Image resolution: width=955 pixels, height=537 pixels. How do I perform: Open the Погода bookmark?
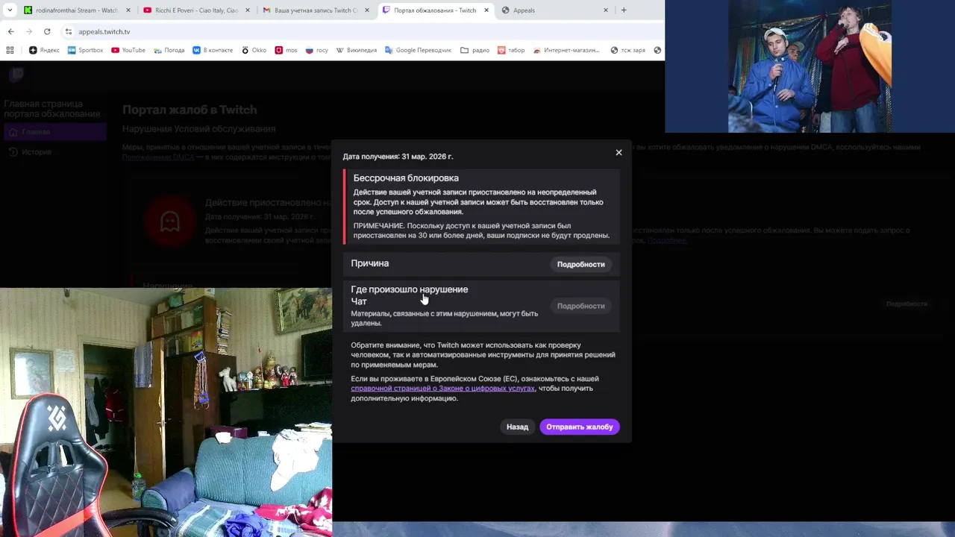tap(169, 50)
